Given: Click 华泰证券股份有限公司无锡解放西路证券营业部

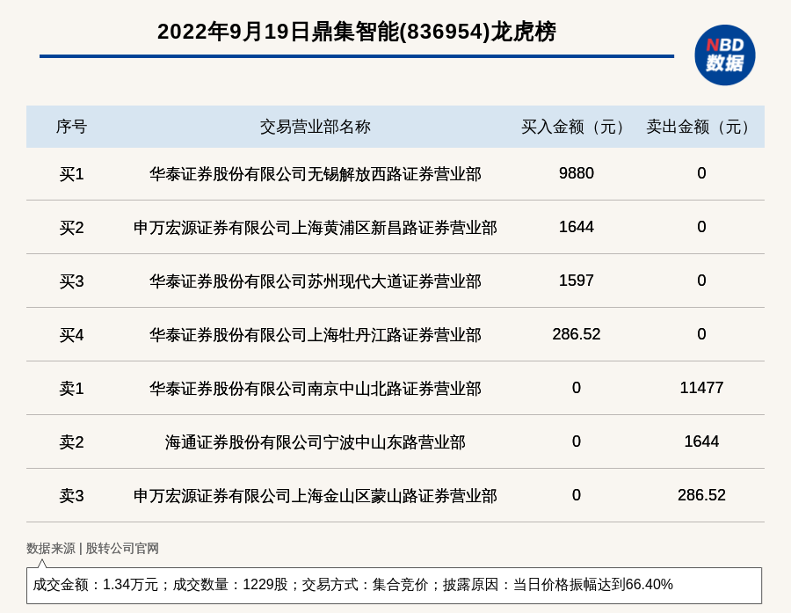Looking at the screenshot, I should [316, 174].
